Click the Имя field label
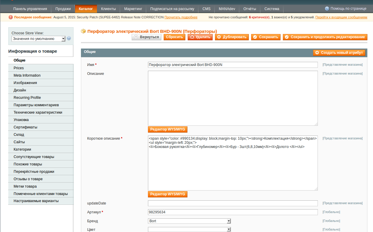This screenshot has height=232, width=373. [92, 65]
